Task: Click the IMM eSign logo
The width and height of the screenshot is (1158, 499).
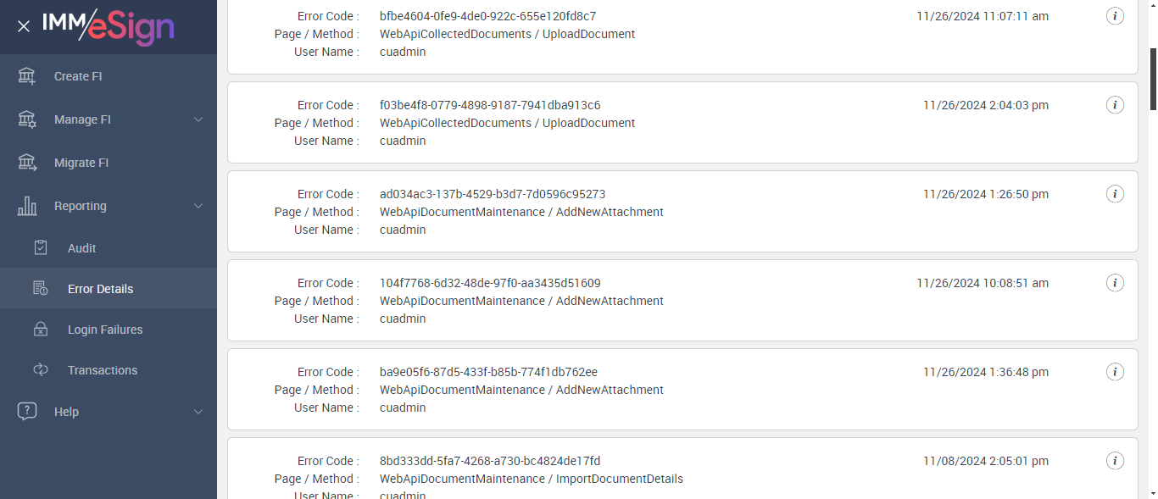Action: pyautogui.click(x=109, y=26)
